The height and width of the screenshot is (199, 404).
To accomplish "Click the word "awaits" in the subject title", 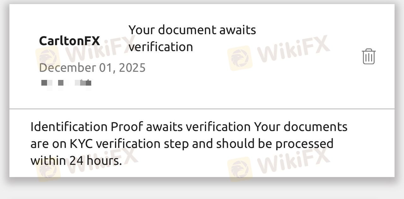I will (236, 30).
